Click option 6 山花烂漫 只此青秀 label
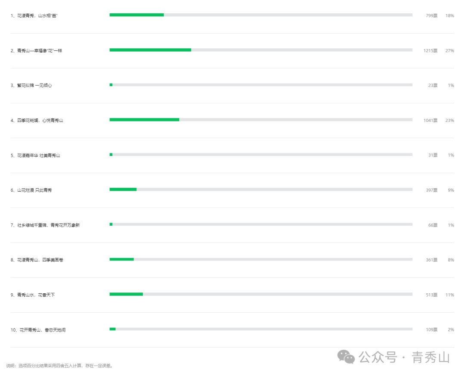 [31, 190]
